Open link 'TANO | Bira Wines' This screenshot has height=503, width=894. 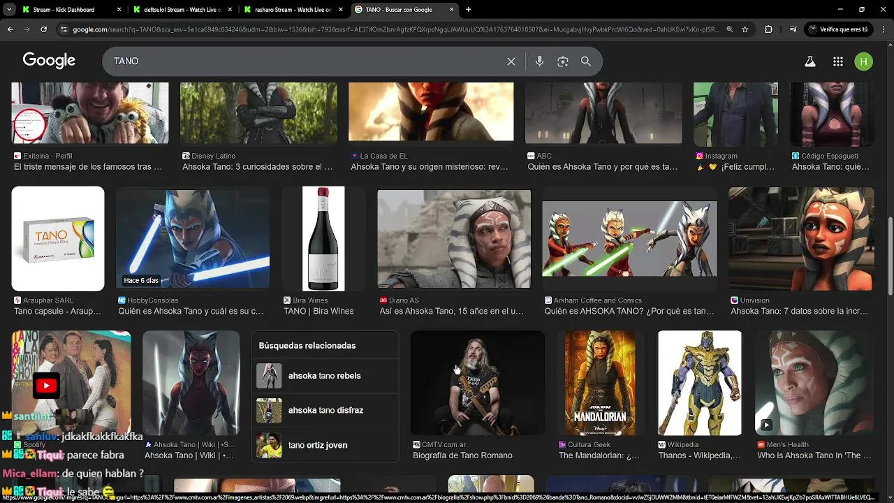coord(318,311)
